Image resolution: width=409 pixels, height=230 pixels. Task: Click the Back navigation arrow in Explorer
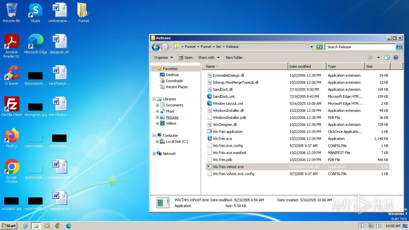coord(156,47)
